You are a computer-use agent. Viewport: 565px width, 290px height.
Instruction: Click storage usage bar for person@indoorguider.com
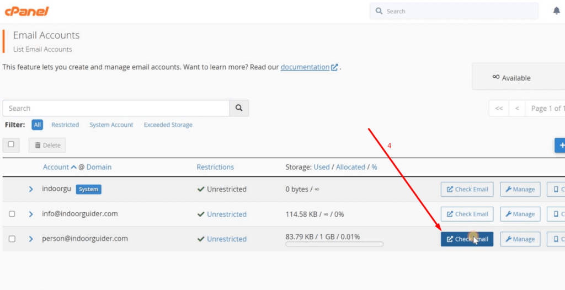tap(334, 244)
